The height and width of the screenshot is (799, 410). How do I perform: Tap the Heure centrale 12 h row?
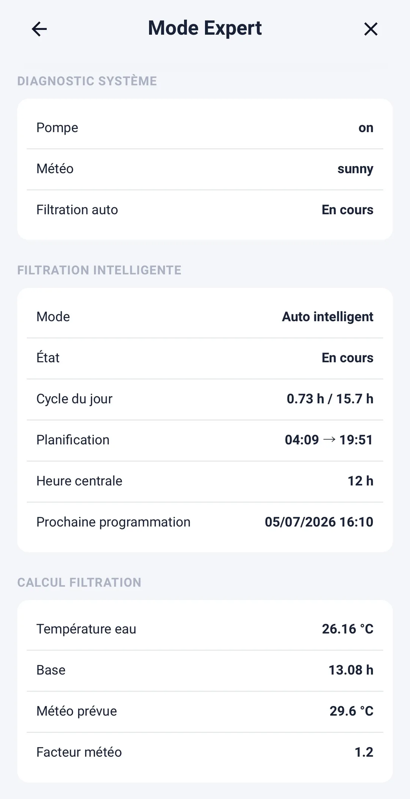coord(205,481)
